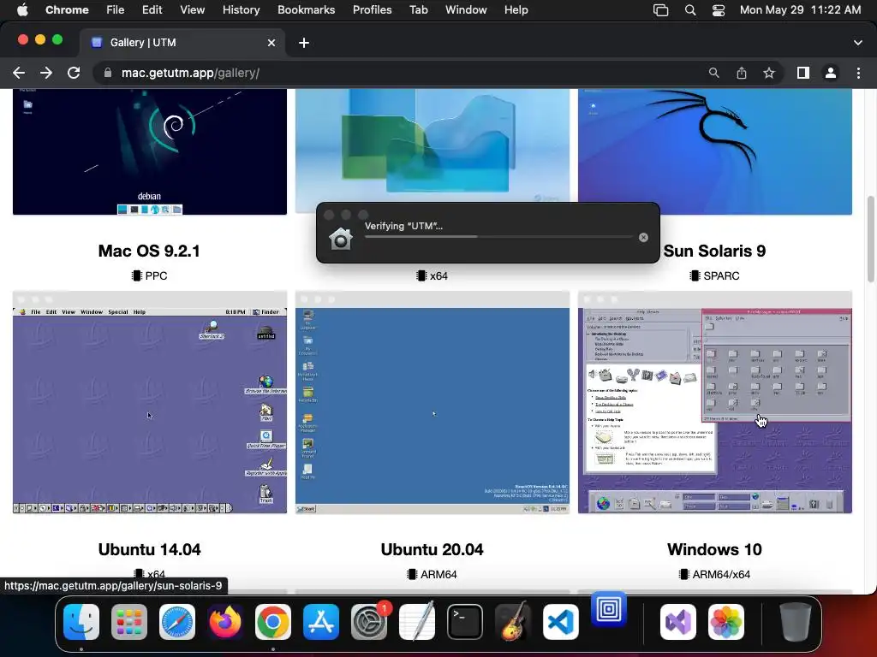The height and width of the screenshot is (657, 877).
Task: Open Visual Studio Code from the Dock
Action: click(560, 621)
